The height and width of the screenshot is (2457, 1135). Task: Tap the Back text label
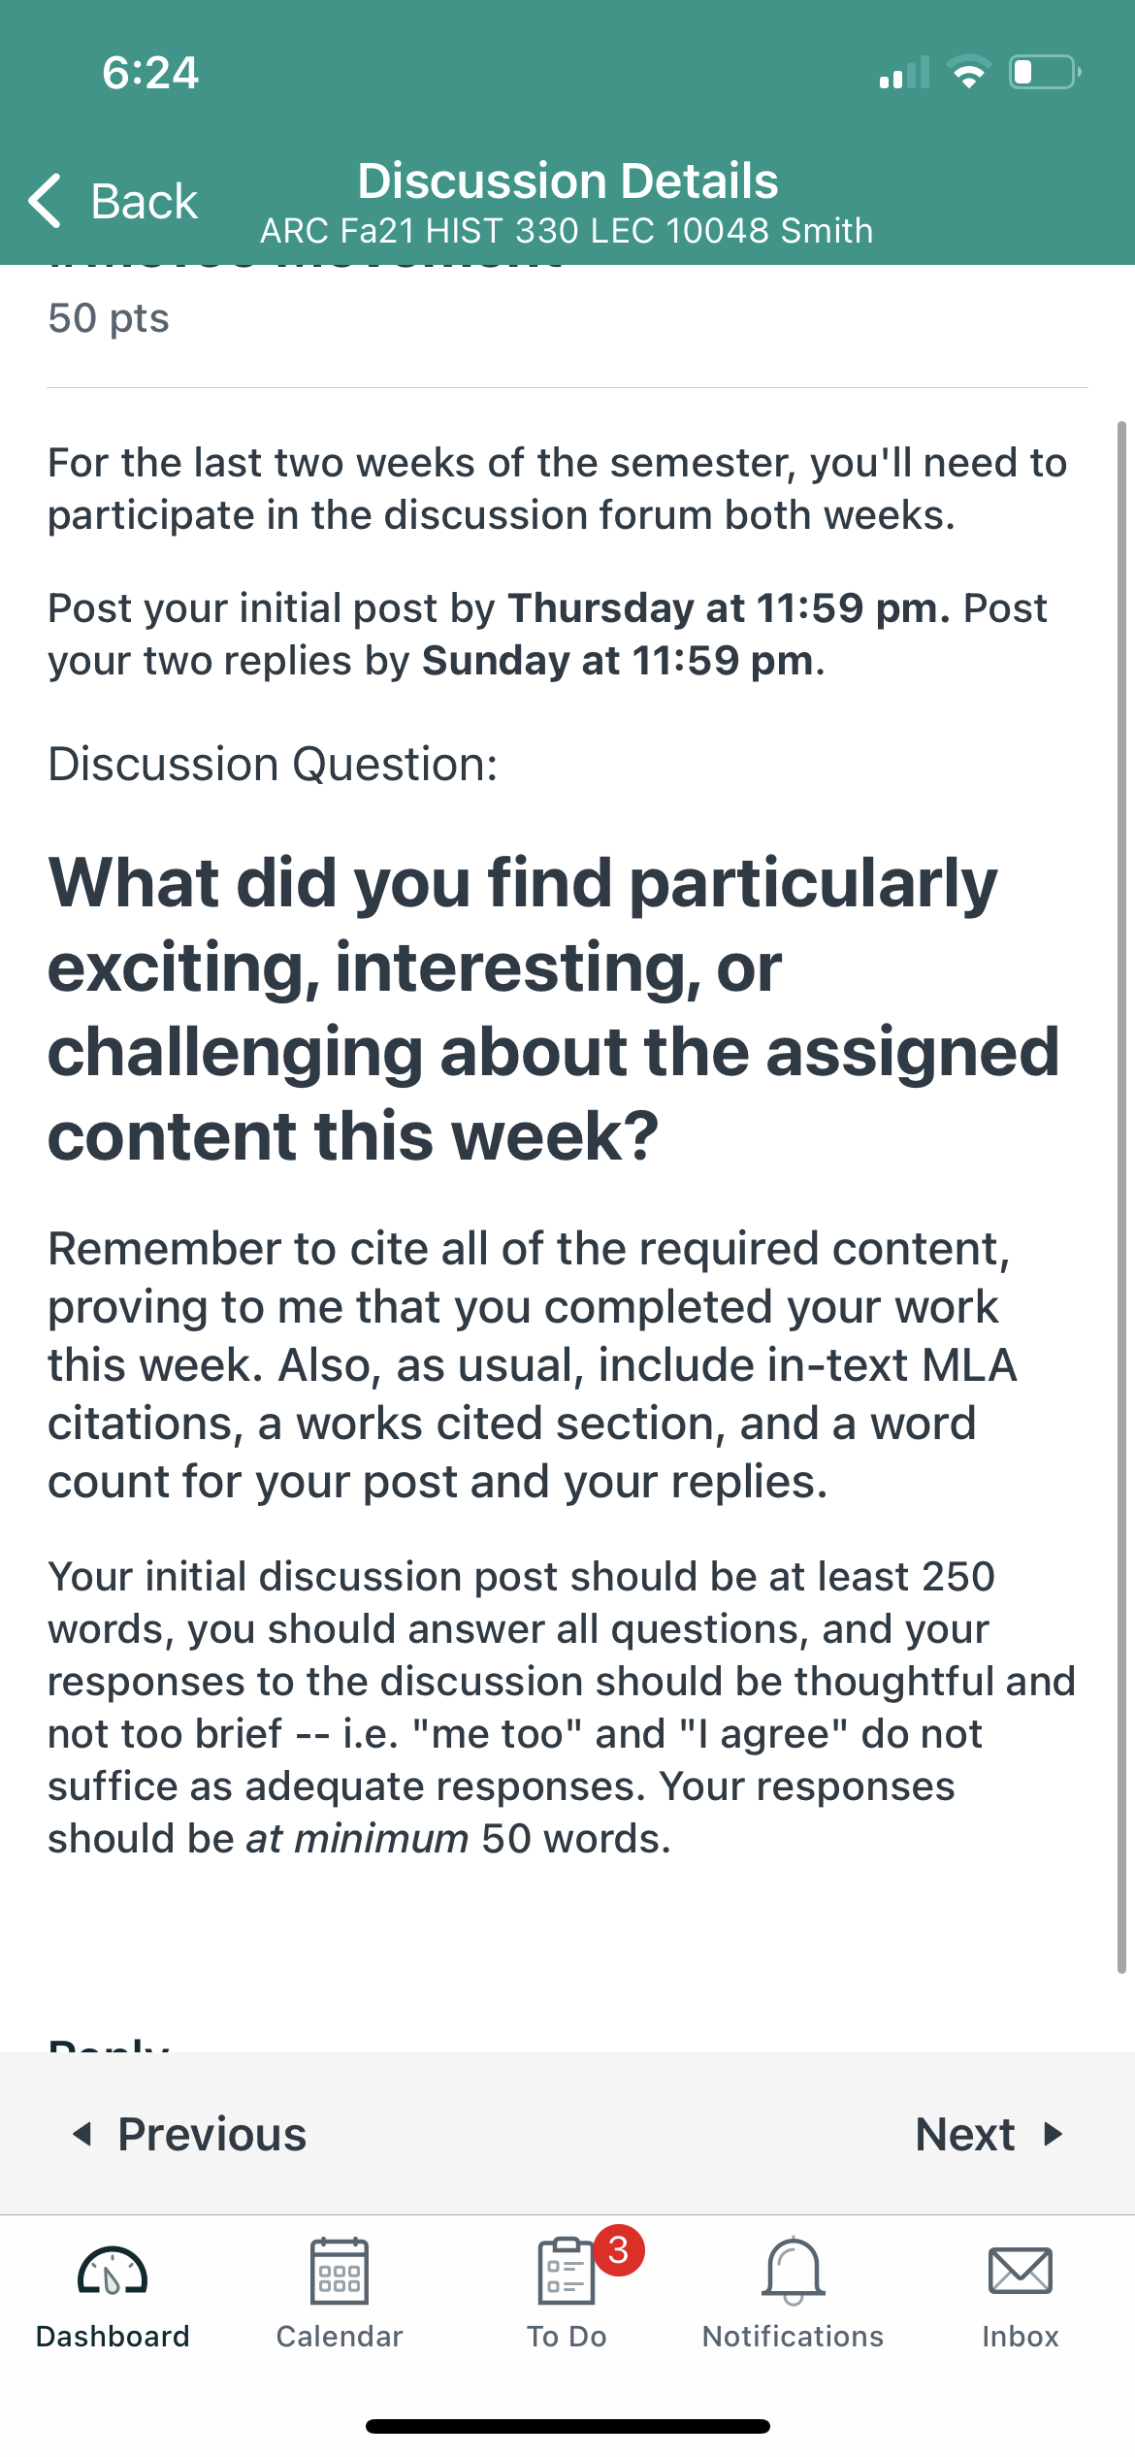tap(144, 202)
